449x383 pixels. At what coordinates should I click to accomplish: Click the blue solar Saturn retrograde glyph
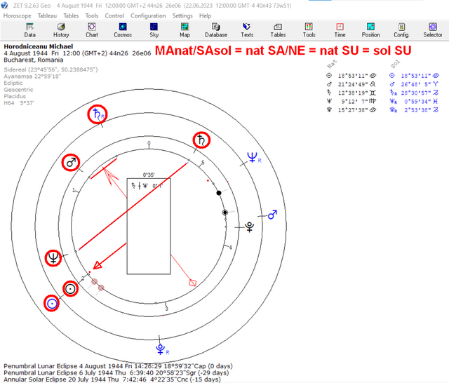click(98, 114)
